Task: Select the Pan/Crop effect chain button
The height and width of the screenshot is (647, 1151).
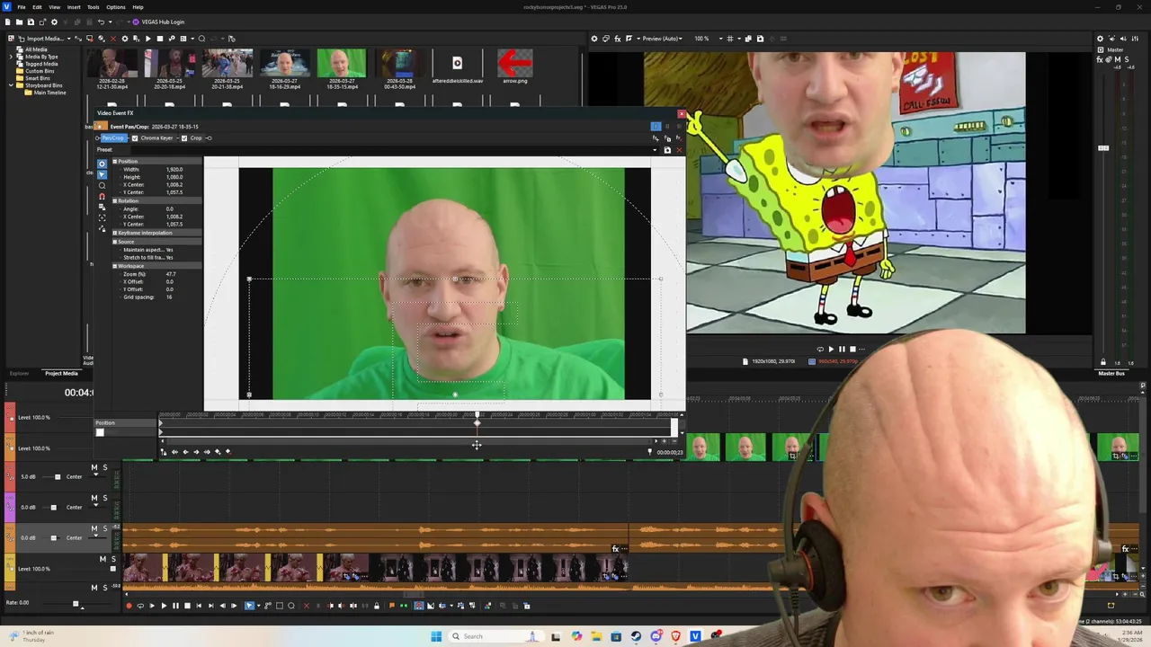Action: click(x=112, y=138)
